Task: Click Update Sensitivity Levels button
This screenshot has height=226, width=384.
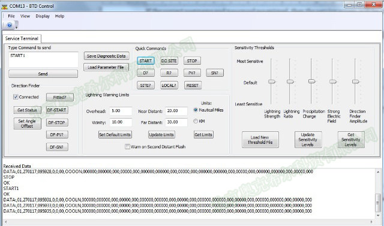Action: pyautogui.click(x=308, y=140)
